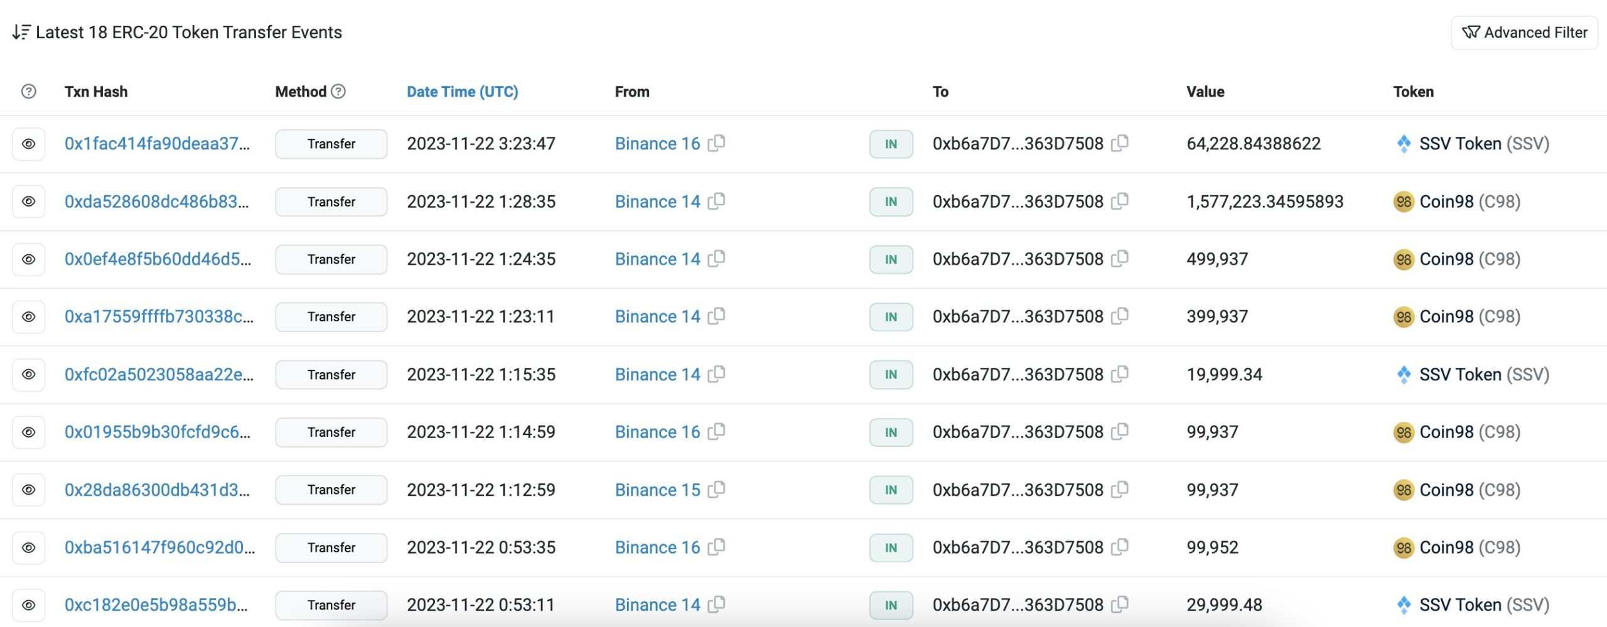The image size is (1607, 627).
Task: Click Transfer method badge in 1:15:35 row
Action: tap(331, 375)
